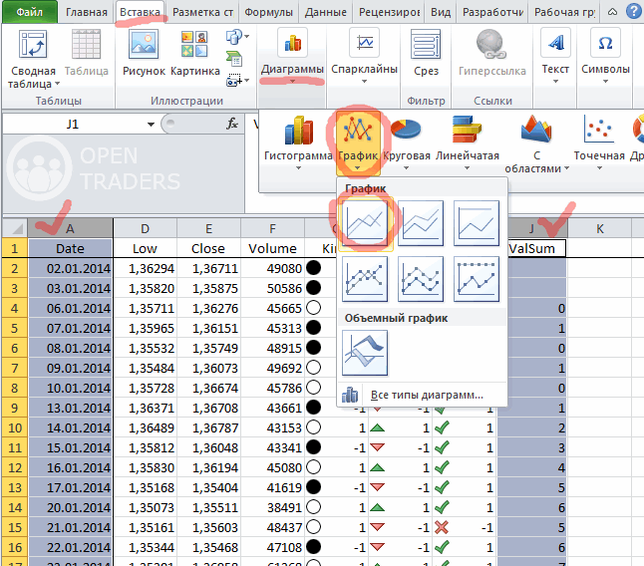Viewport: 644px width, 566px height.
Task: Switch to the Главная tab
Action: (x=87, y=12)
